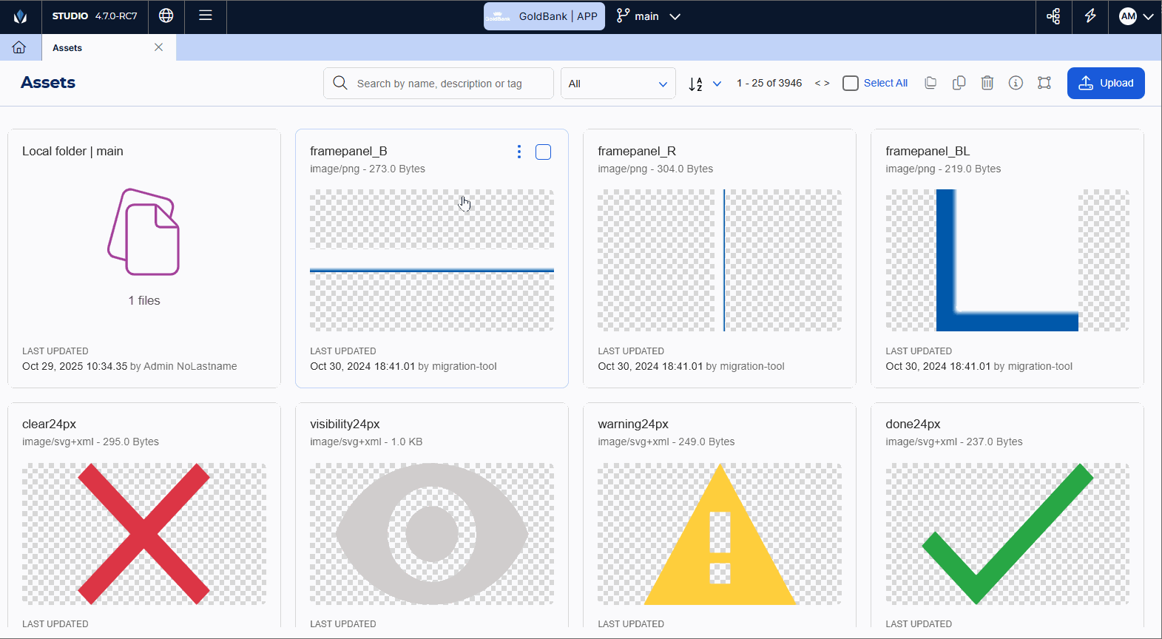Tick the framepanel_B selection checkbox
1162x639 pixels.
pos(543,152)
